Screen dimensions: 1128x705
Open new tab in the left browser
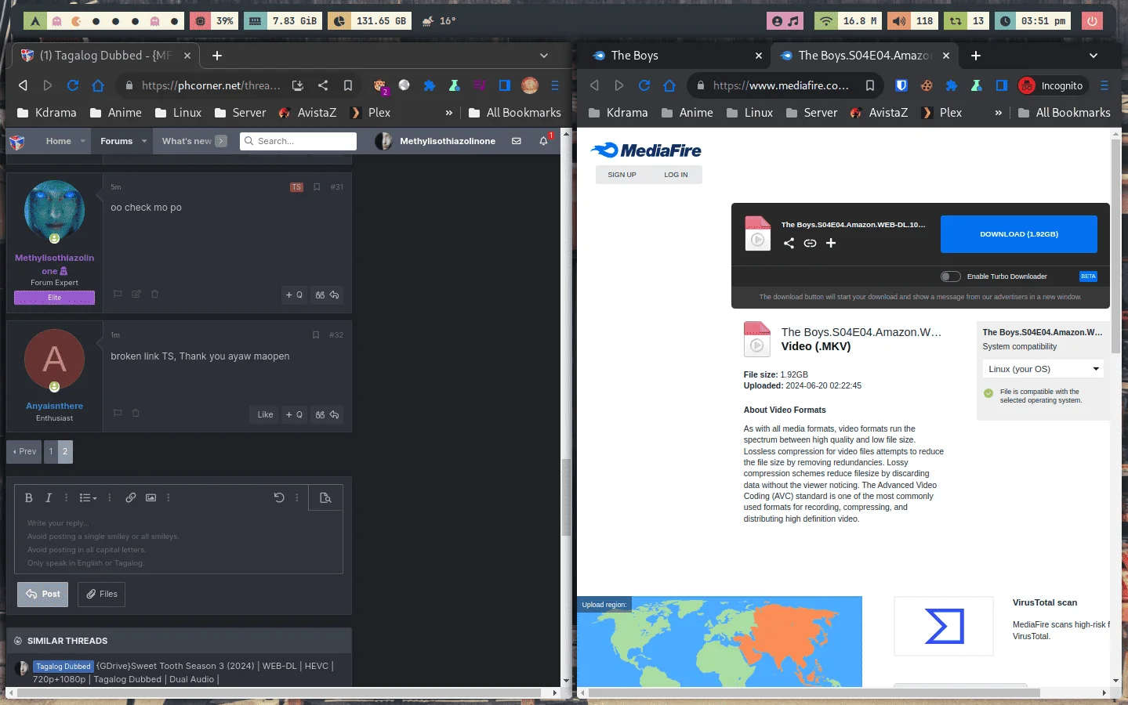tap(217, 56)
